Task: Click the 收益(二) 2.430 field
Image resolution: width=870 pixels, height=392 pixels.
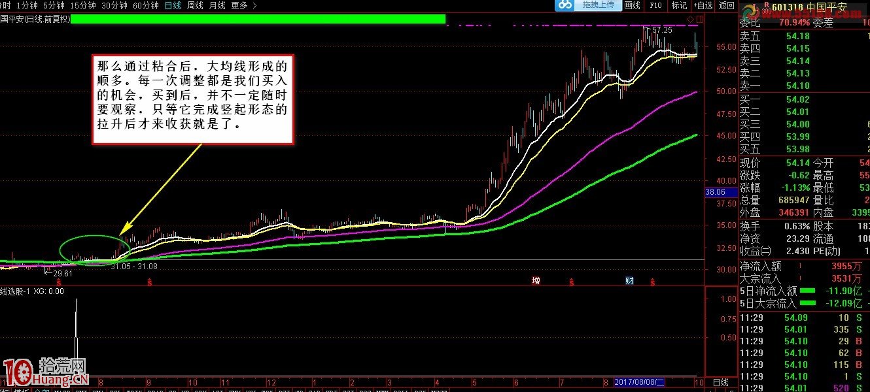Action: coord(774,251)
